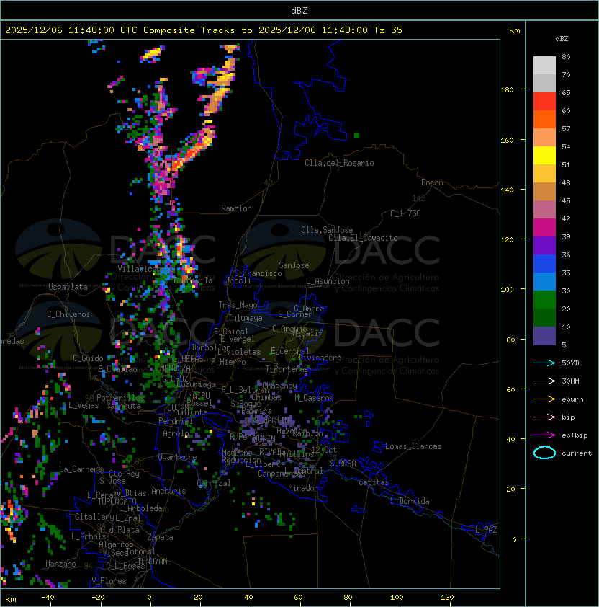The image size is (599, 607).
Task: Click the 'Clla.del_Rosario' map label
Action: pos(339,163)
